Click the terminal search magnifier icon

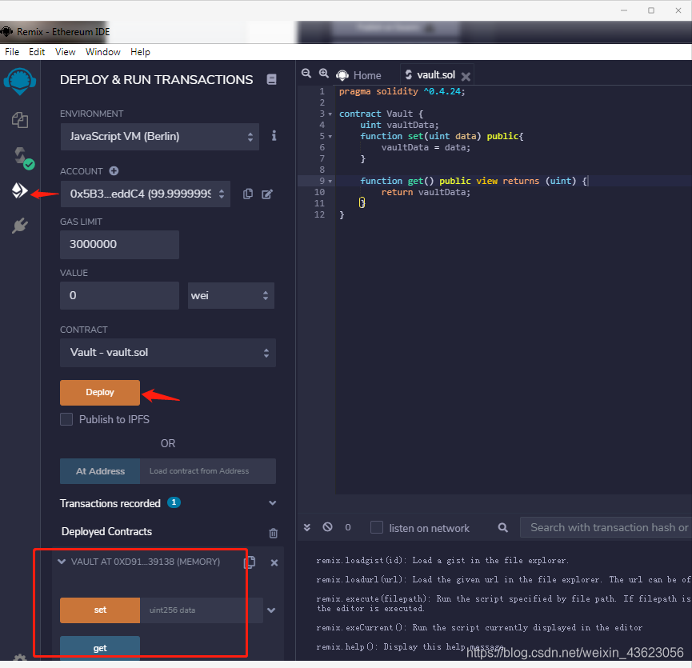pyautogui.click(x=502, y=527)
